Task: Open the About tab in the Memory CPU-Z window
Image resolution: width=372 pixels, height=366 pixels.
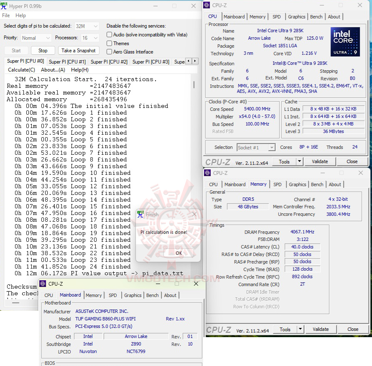Action: (335, 184)
